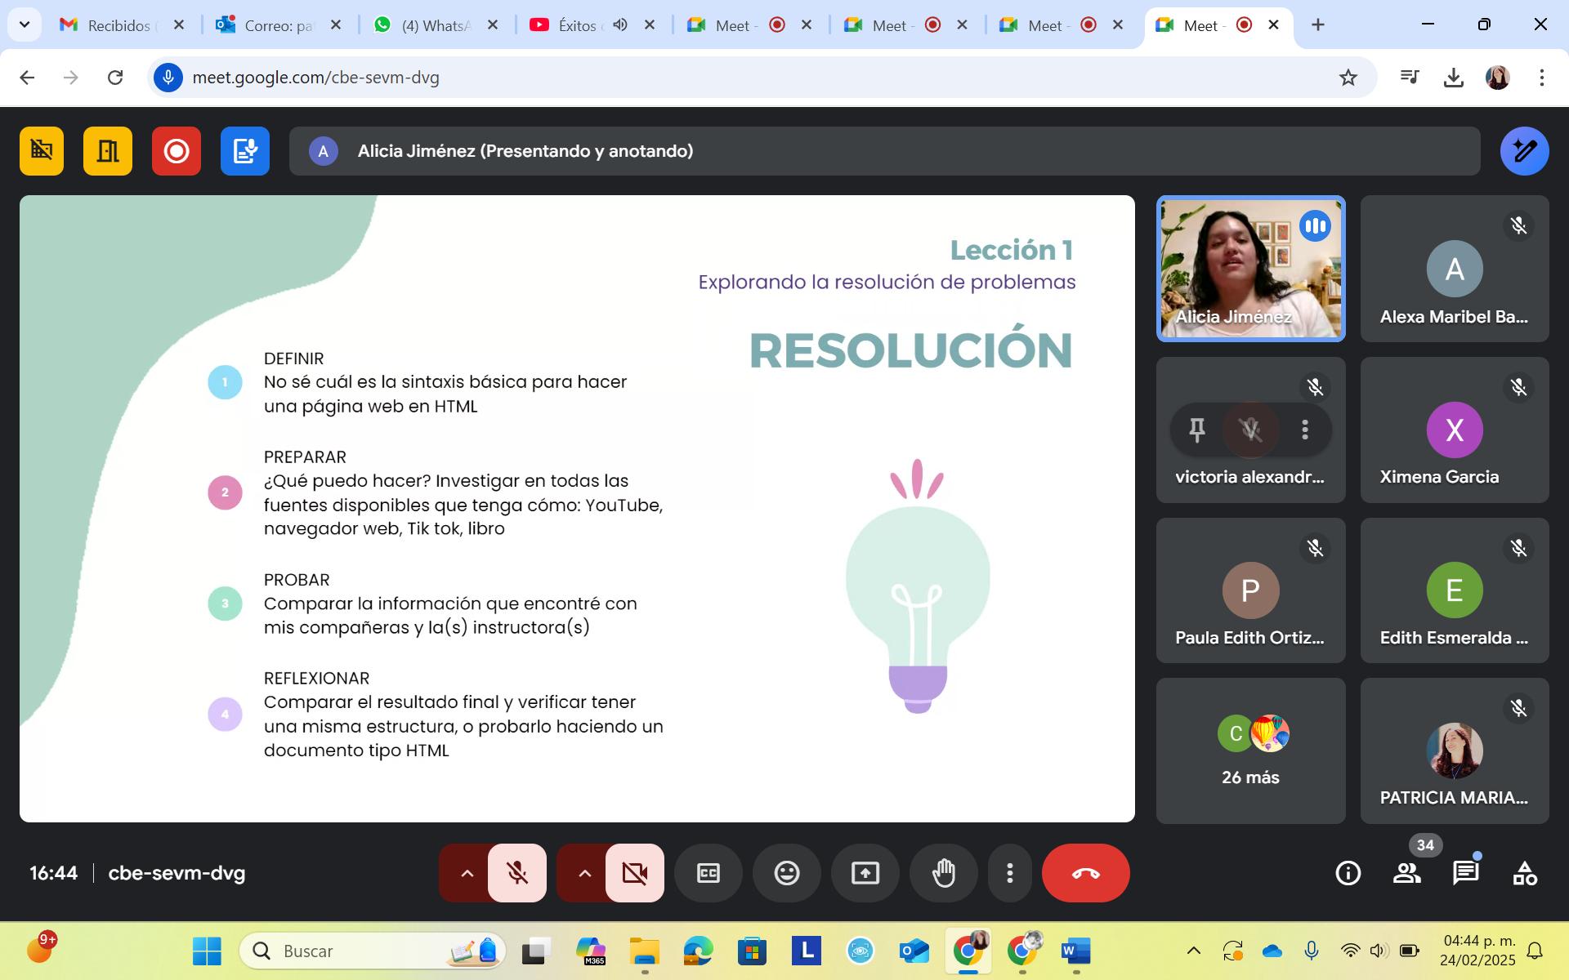Open the chat panel icon
Screen dimensions: 1569x980
click(x=1465, y=873)
